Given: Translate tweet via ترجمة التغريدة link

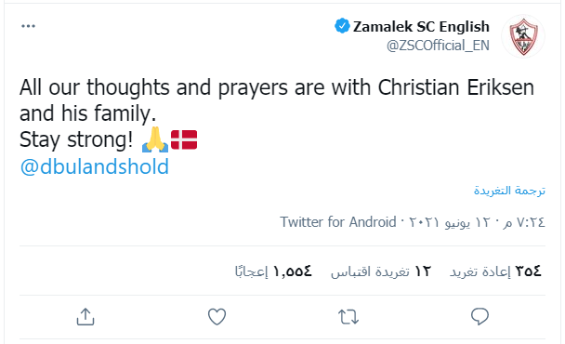Looking at the screenshot, I should 509,191.
